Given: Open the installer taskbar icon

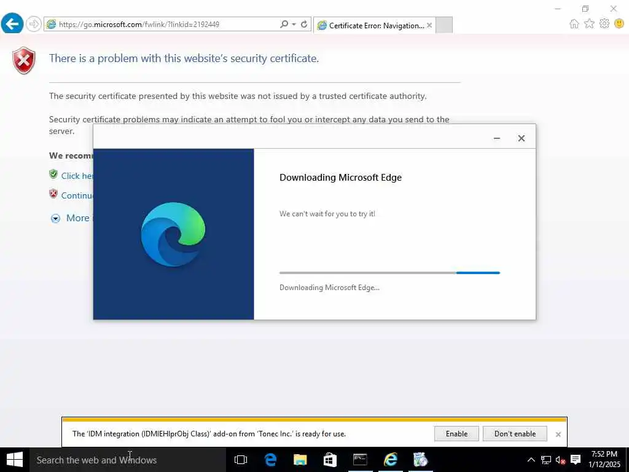Looking at the screenshot, I should pos(420,460).
